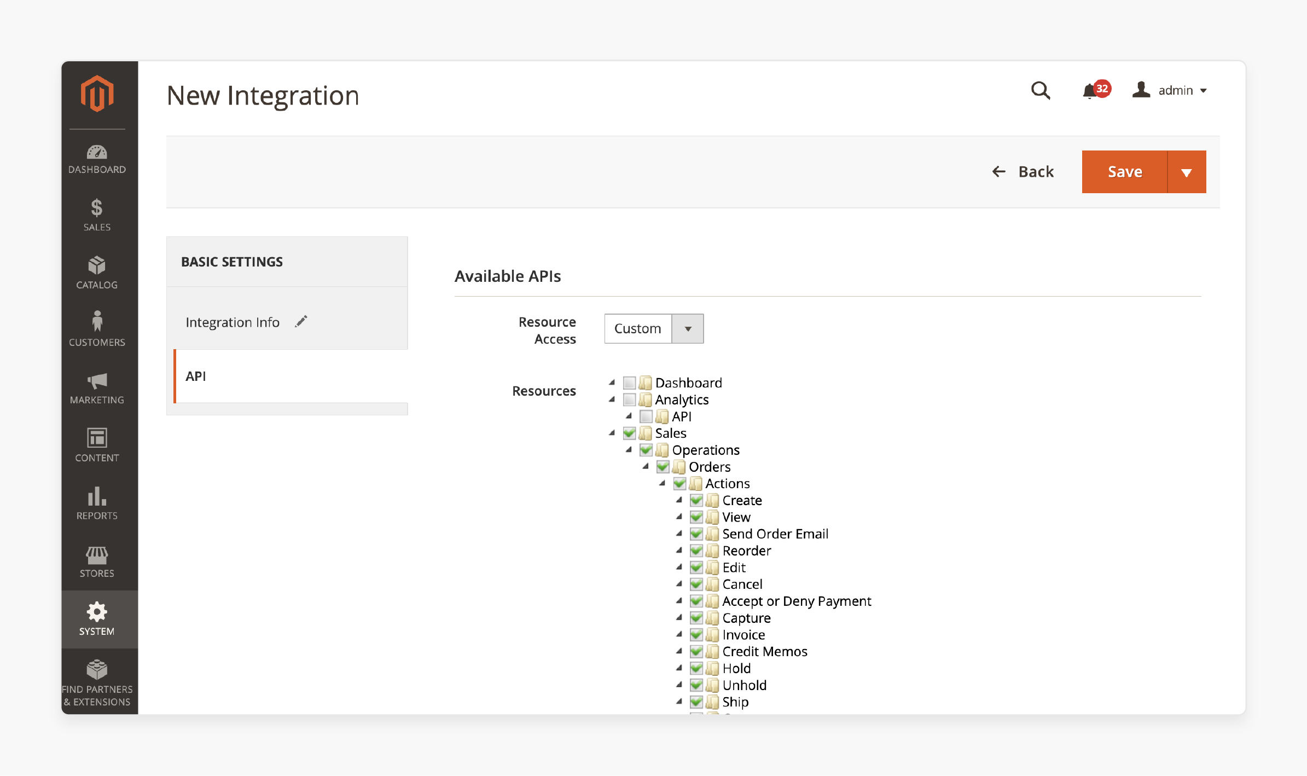Uncheck the Operations checkbox
This screenshot has height=776, width=1307.
(646, 450)
